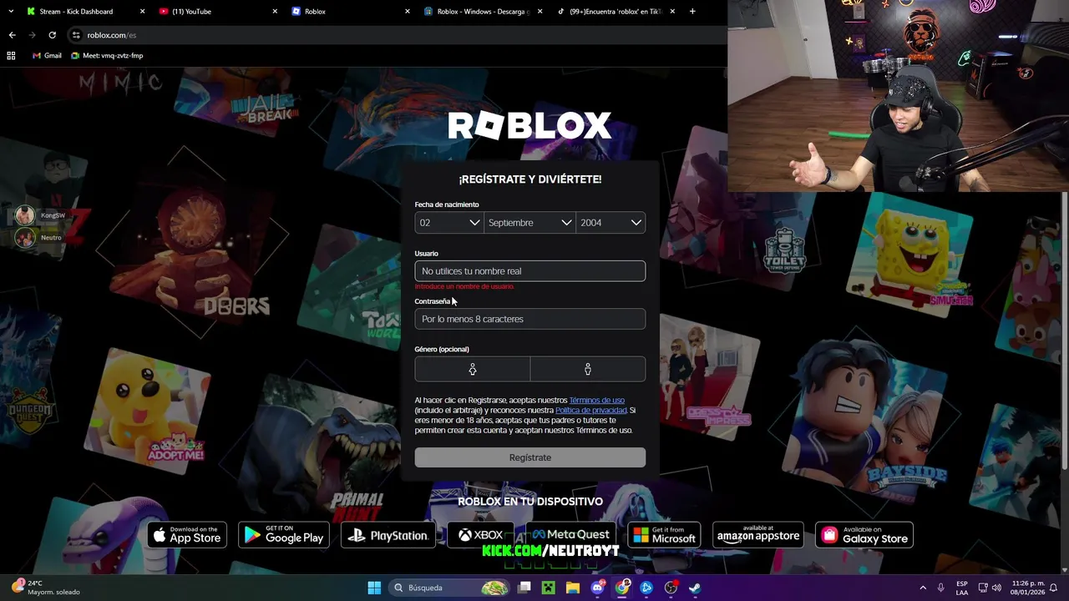Open Steam from the taskbar

695,588
